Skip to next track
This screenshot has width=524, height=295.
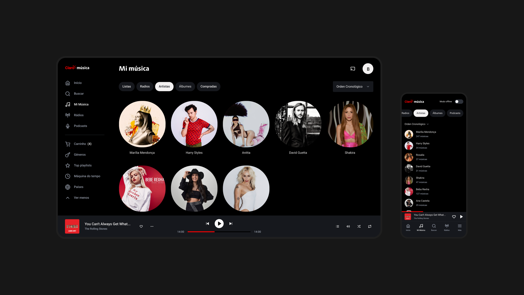[231, 224]
